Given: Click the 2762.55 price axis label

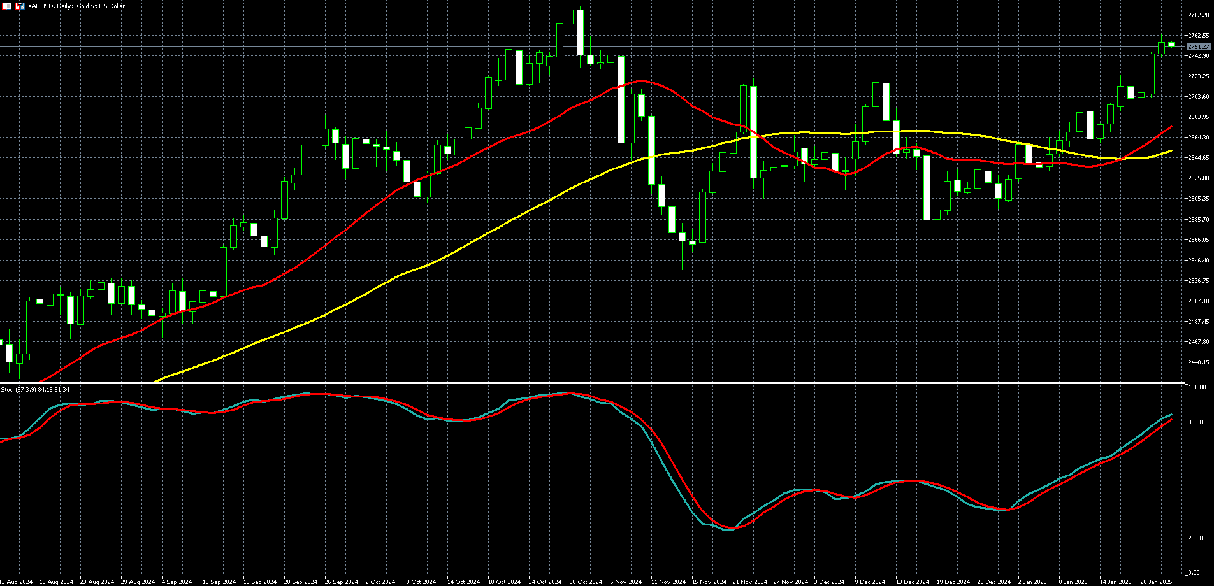Looking at the screenshot, I should [x=1199, y=35].
